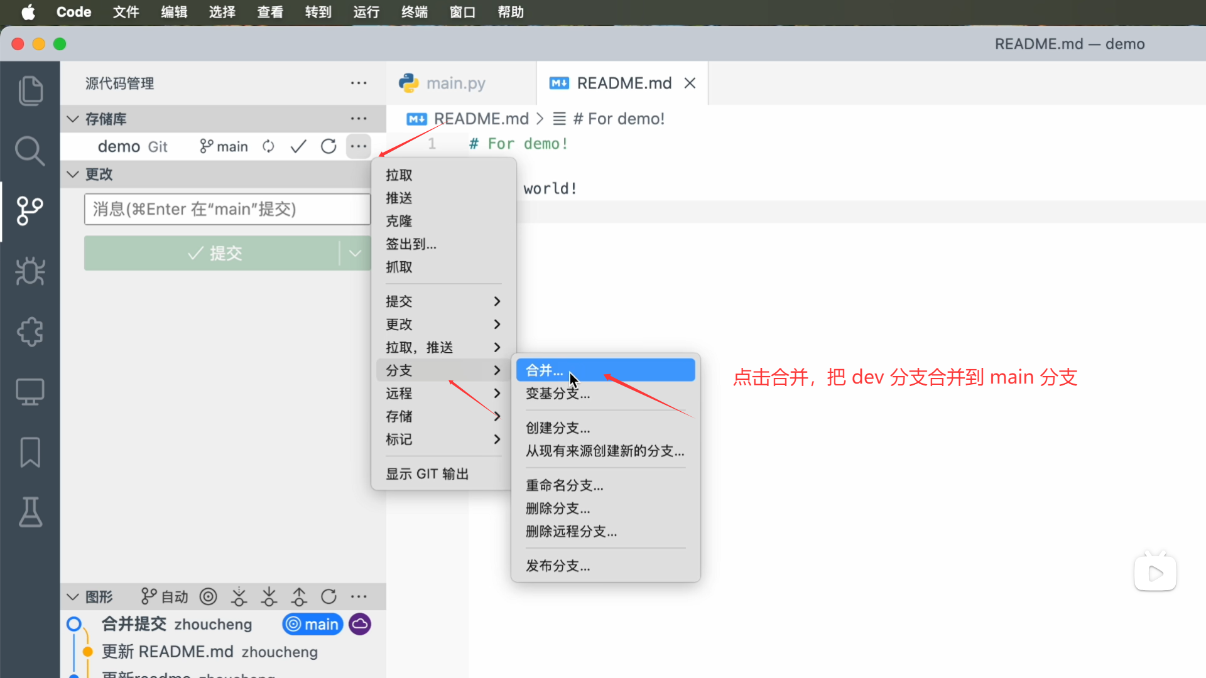Open the Search view in activity bar
The width and height of the screenshot is (1206, 678).
coord(30,151)
